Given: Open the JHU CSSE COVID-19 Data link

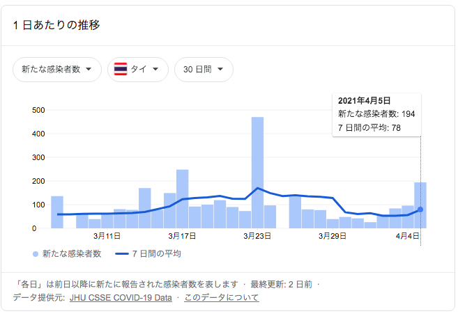Looking at the screenshot, I should [120, 297].
